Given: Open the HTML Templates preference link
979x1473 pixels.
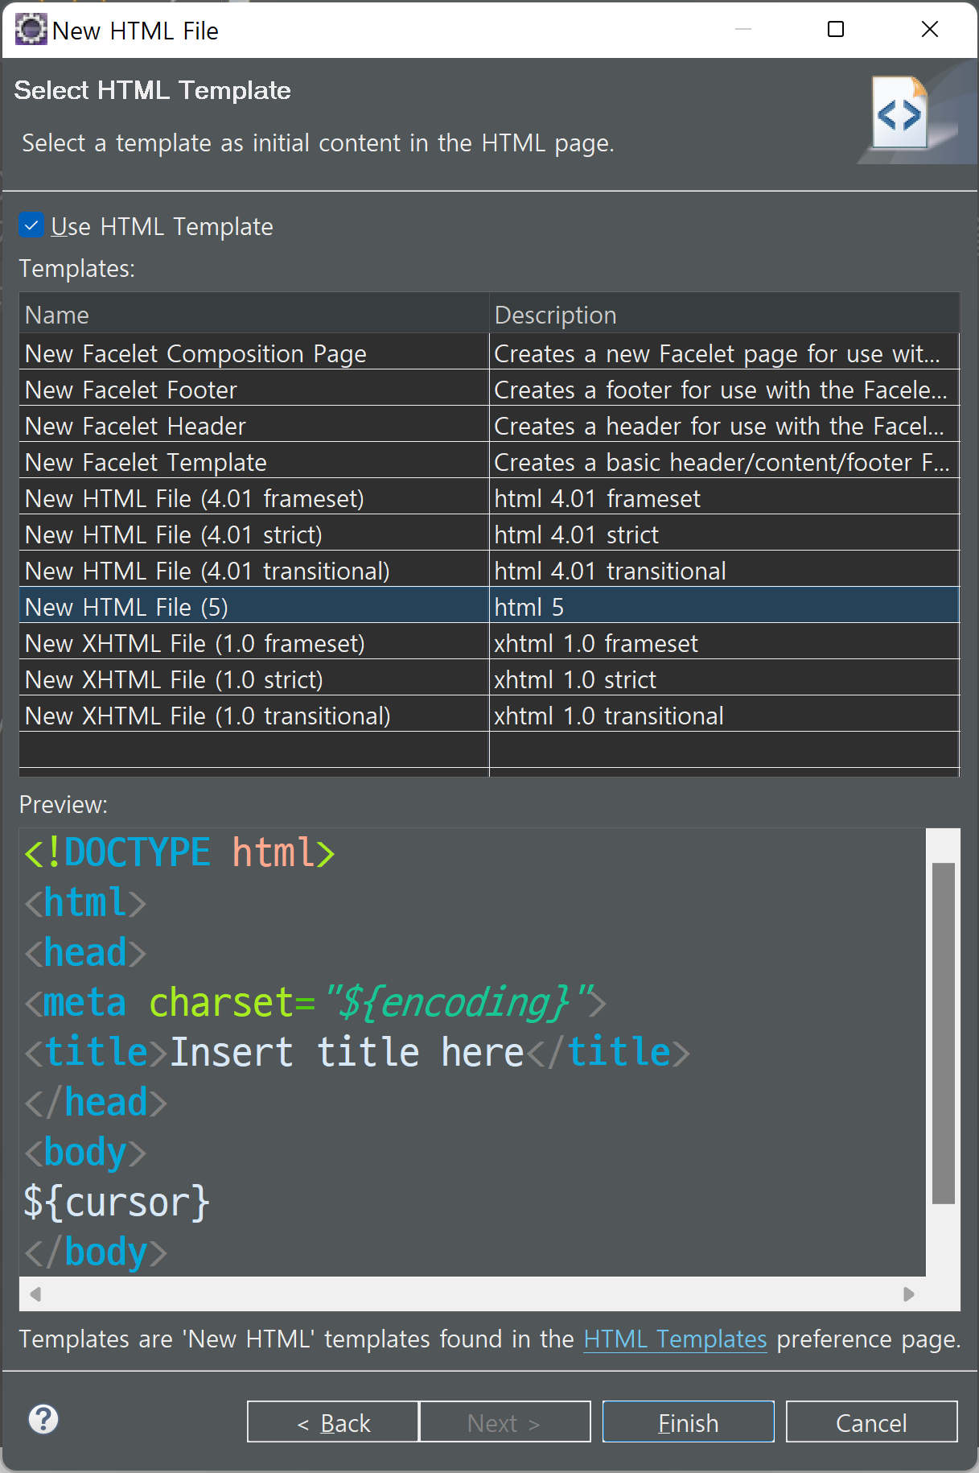Looking at the screenshot, I should pos(675,1339).
